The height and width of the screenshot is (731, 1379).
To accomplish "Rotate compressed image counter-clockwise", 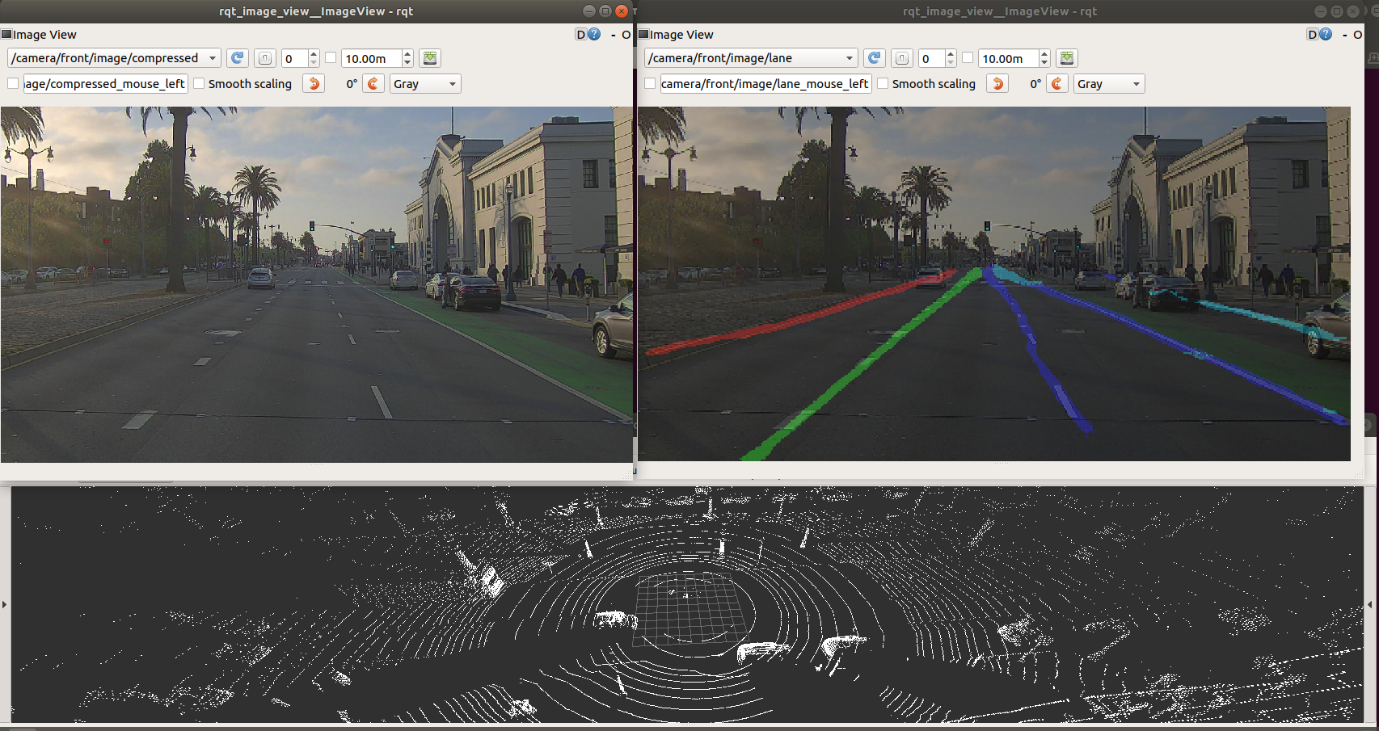I will [x=314, y=84].
